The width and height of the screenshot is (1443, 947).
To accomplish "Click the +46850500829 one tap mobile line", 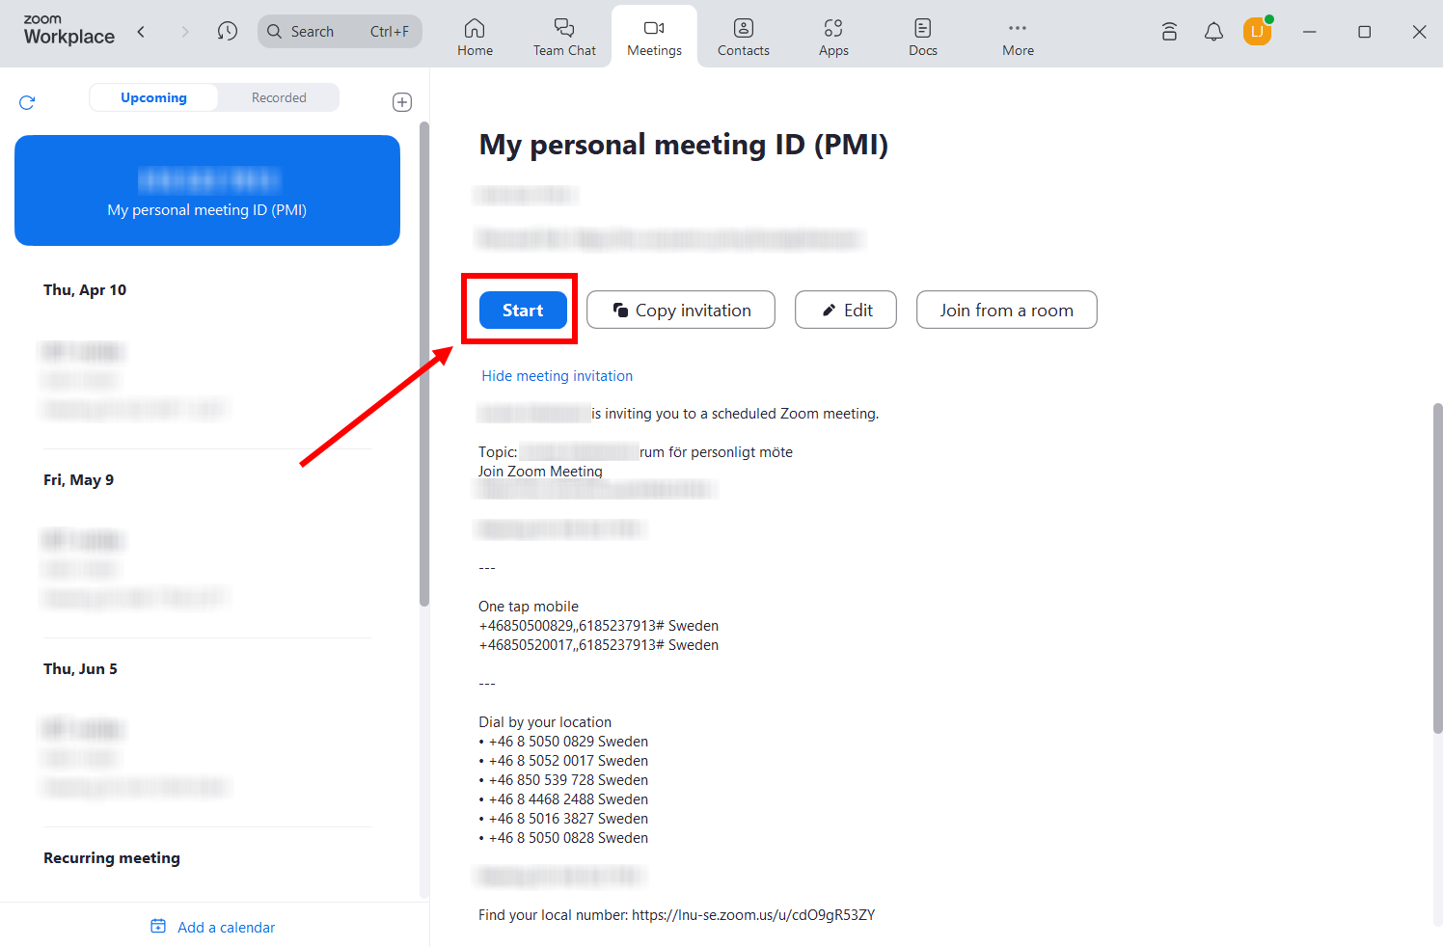I will tap(598, 626).
